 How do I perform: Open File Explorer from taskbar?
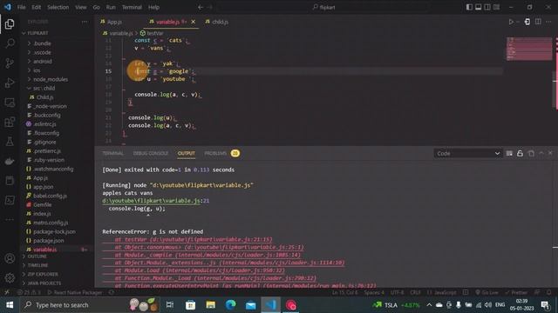click(x=211, y=305)
